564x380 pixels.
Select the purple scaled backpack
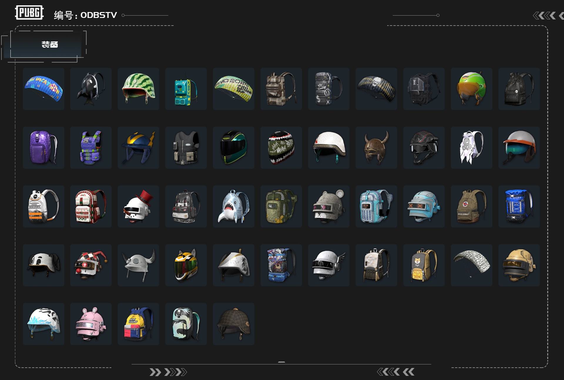coord(43,148)
